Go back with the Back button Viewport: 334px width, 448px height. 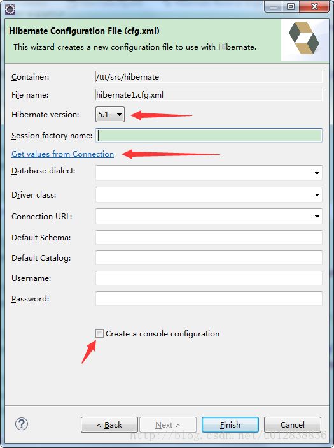pos(109,424)
